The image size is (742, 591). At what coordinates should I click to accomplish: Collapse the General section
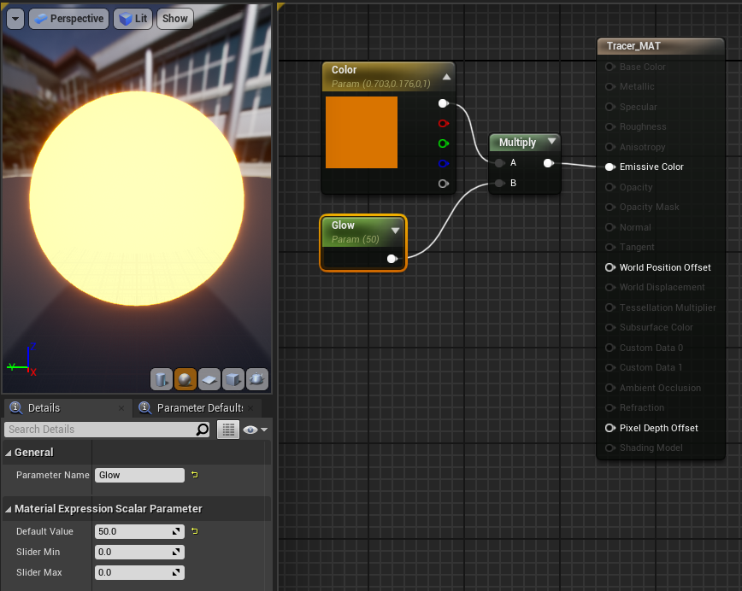point(9,453)
